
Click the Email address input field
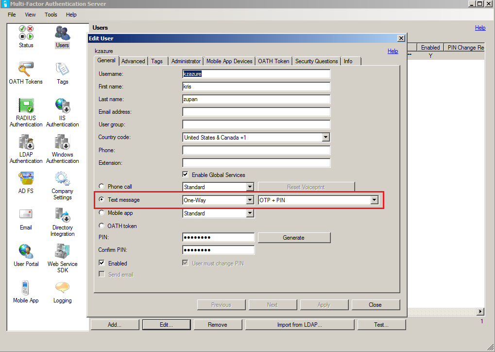pos(256,111)
